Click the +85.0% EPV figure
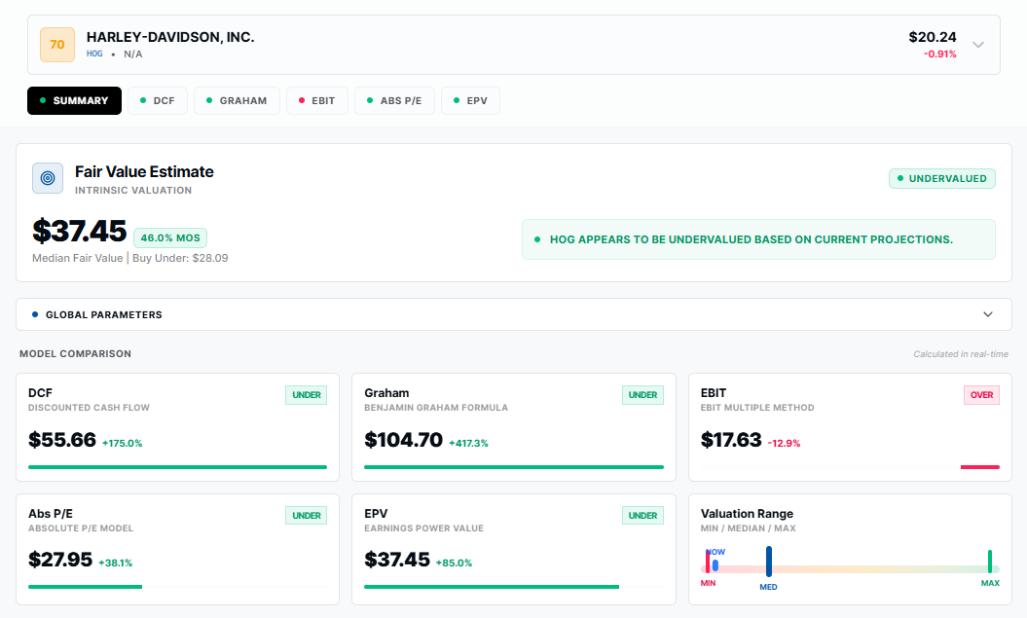Image resolution: width=1027 pixels, height=618 pixels. tap(452, 563)
